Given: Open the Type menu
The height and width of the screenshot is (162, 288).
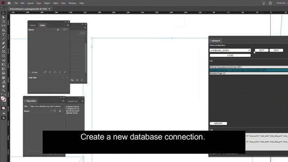Looking at the screenshot, I should [39, 3].
